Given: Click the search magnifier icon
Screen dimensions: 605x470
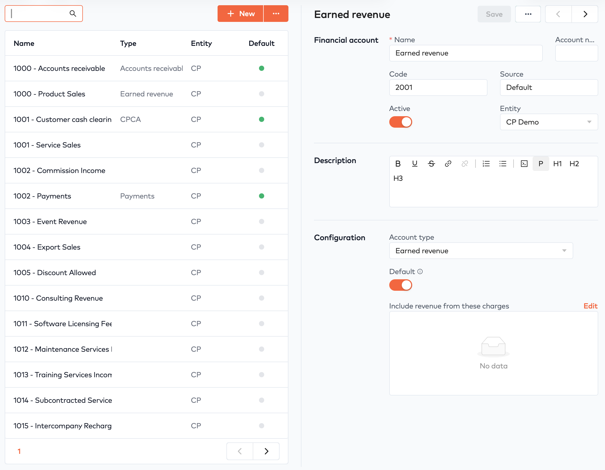Looking at the screenshot, I should (x=73, y=14).
